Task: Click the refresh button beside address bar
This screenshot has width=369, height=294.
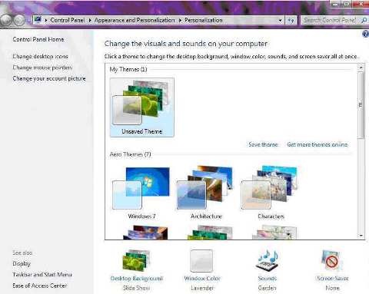Action: coord(291,20)
